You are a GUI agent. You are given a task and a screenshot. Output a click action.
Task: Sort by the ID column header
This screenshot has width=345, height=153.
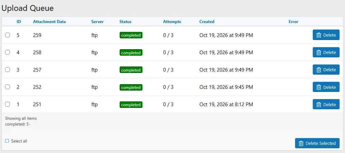tap(19, 22)
